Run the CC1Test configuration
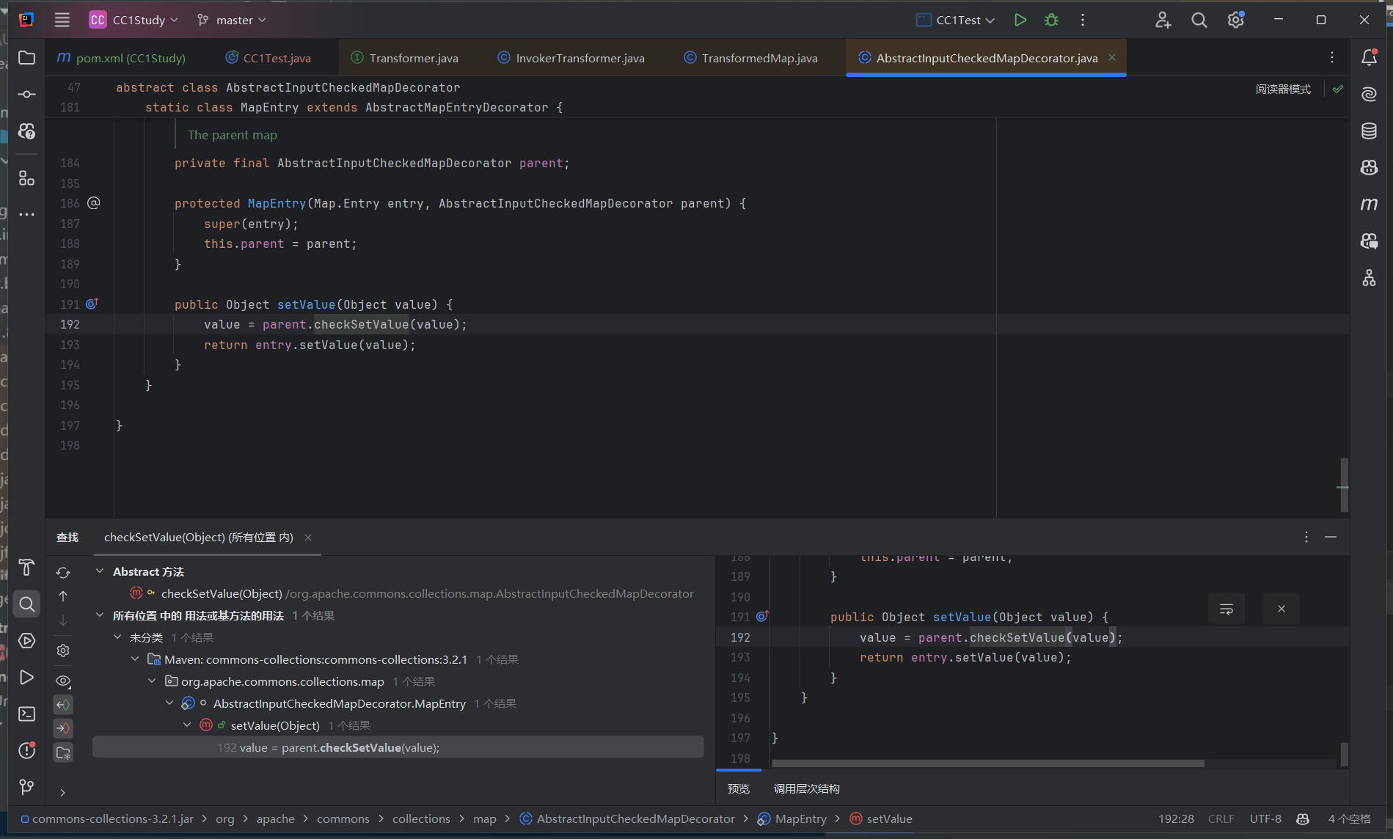Viewport: 1393px width, 839px height. click(x=1020, y=20)
